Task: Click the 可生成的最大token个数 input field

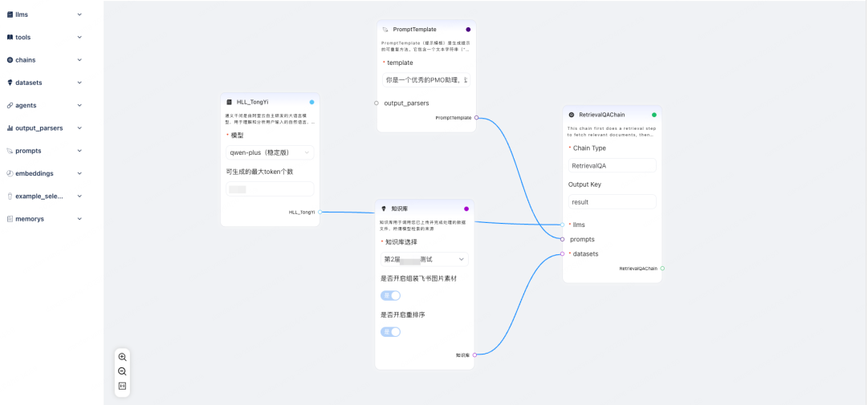Action: click(270, 189)
